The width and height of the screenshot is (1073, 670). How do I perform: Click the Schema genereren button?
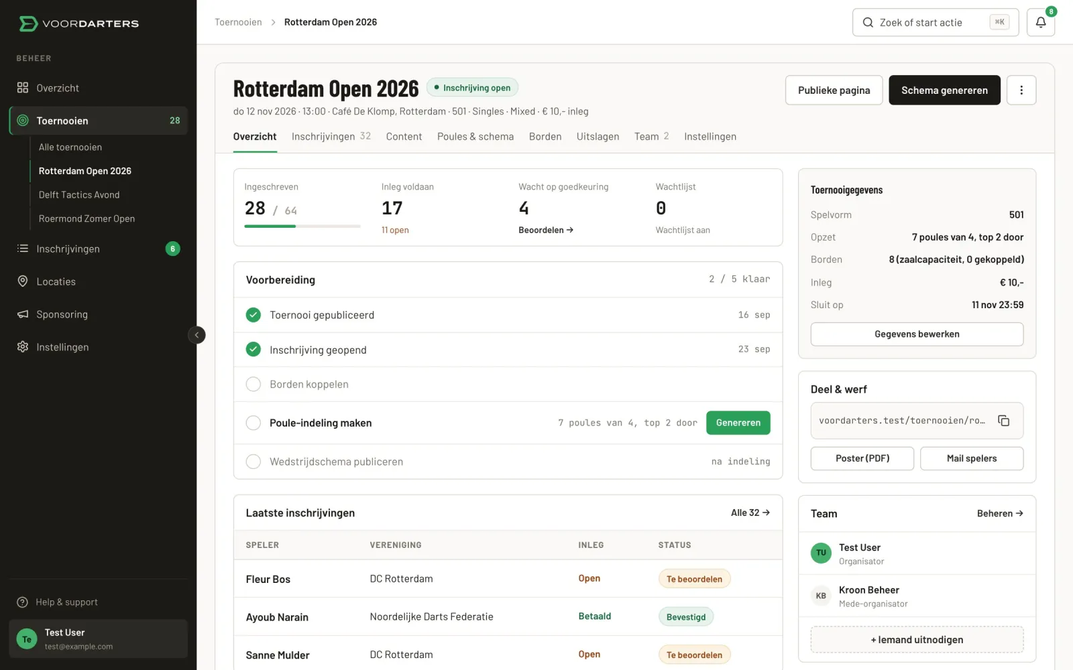point(944,90)
